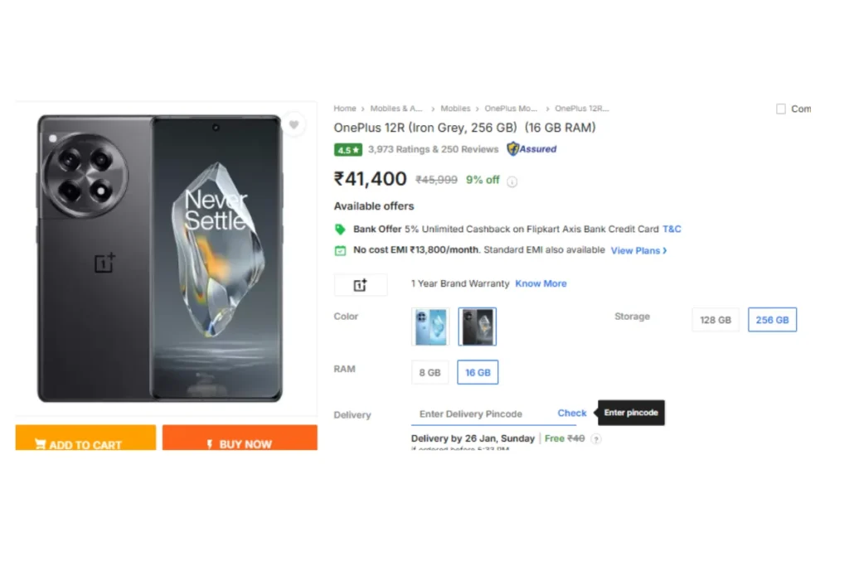Image resolution: width=849 pixels, height=566 pixels.
Task: Click the 4.5 star rating badge
Action: pos(347,150)
